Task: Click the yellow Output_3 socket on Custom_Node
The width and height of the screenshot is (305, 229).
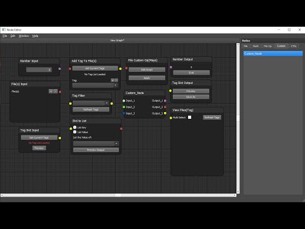Action: pyautogui.click(x=165, y=113)
